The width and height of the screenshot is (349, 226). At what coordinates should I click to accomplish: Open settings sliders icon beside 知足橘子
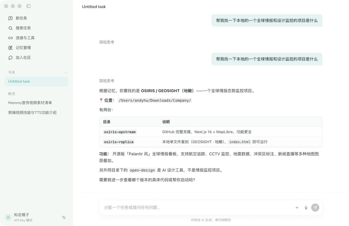point(64,217)
